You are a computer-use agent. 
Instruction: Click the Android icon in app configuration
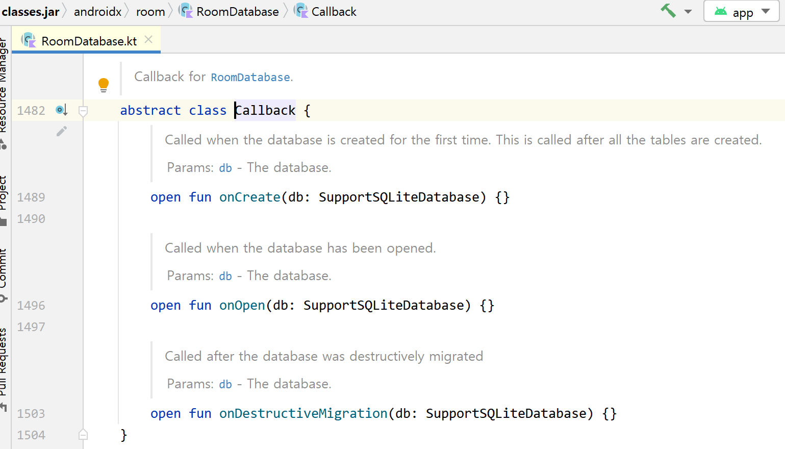(721, 11)
